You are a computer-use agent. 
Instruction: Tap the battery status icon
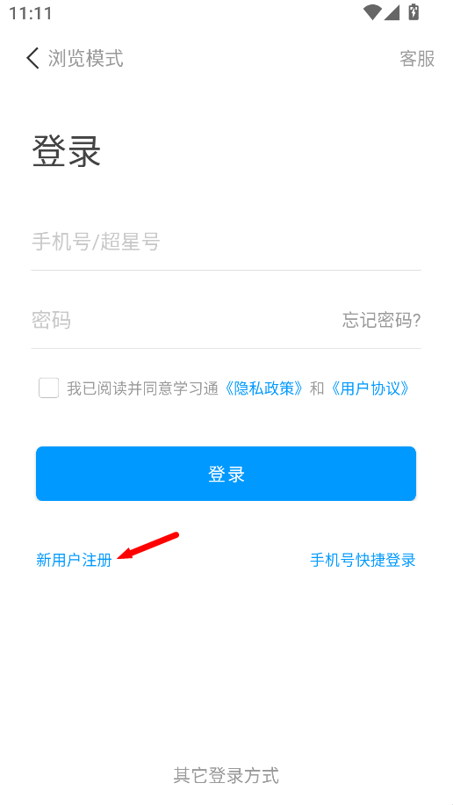click(413, 11)
